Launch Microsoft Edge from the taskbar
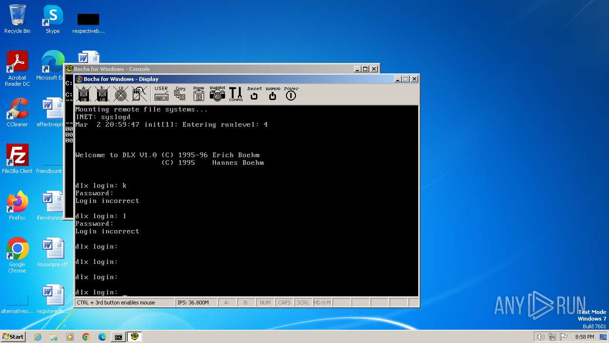 (x=102, y=337)
